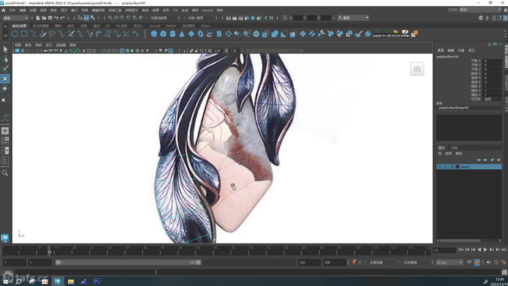Click the 通道 channel box menu

coord(440,50)
